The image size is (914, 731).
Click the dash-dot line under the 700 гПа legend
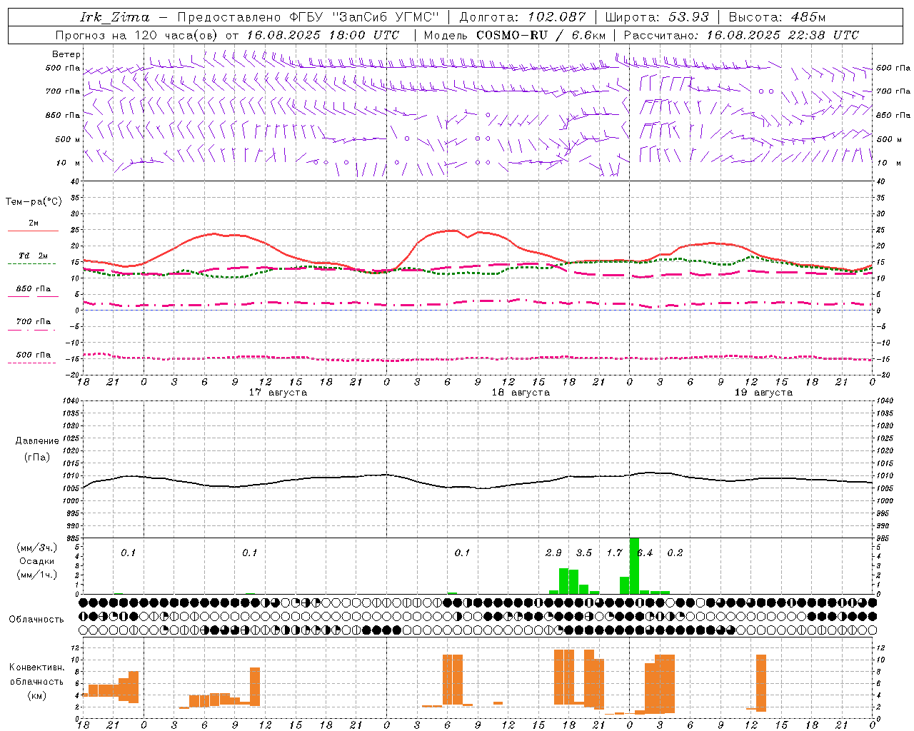click(x=31, y=330)
